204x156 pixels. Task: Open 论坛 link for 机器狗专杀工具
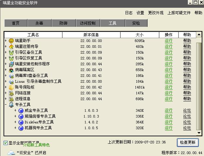[x=187, y=128]
